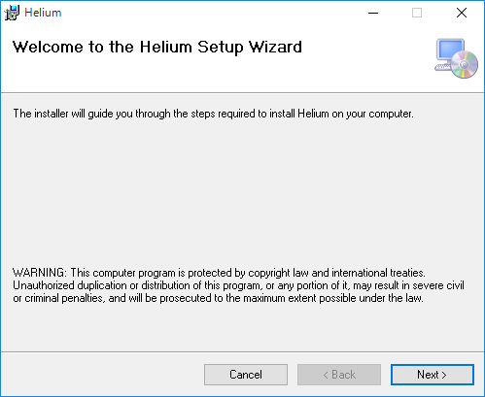485x397 pixels.
Task: Click the Unauthorized duplication line of text
Action: pos(238,285)
